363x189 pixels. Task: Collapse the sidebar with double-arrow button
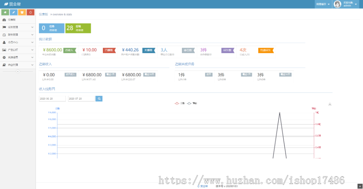pyautogui.click(x=18, y=71)
